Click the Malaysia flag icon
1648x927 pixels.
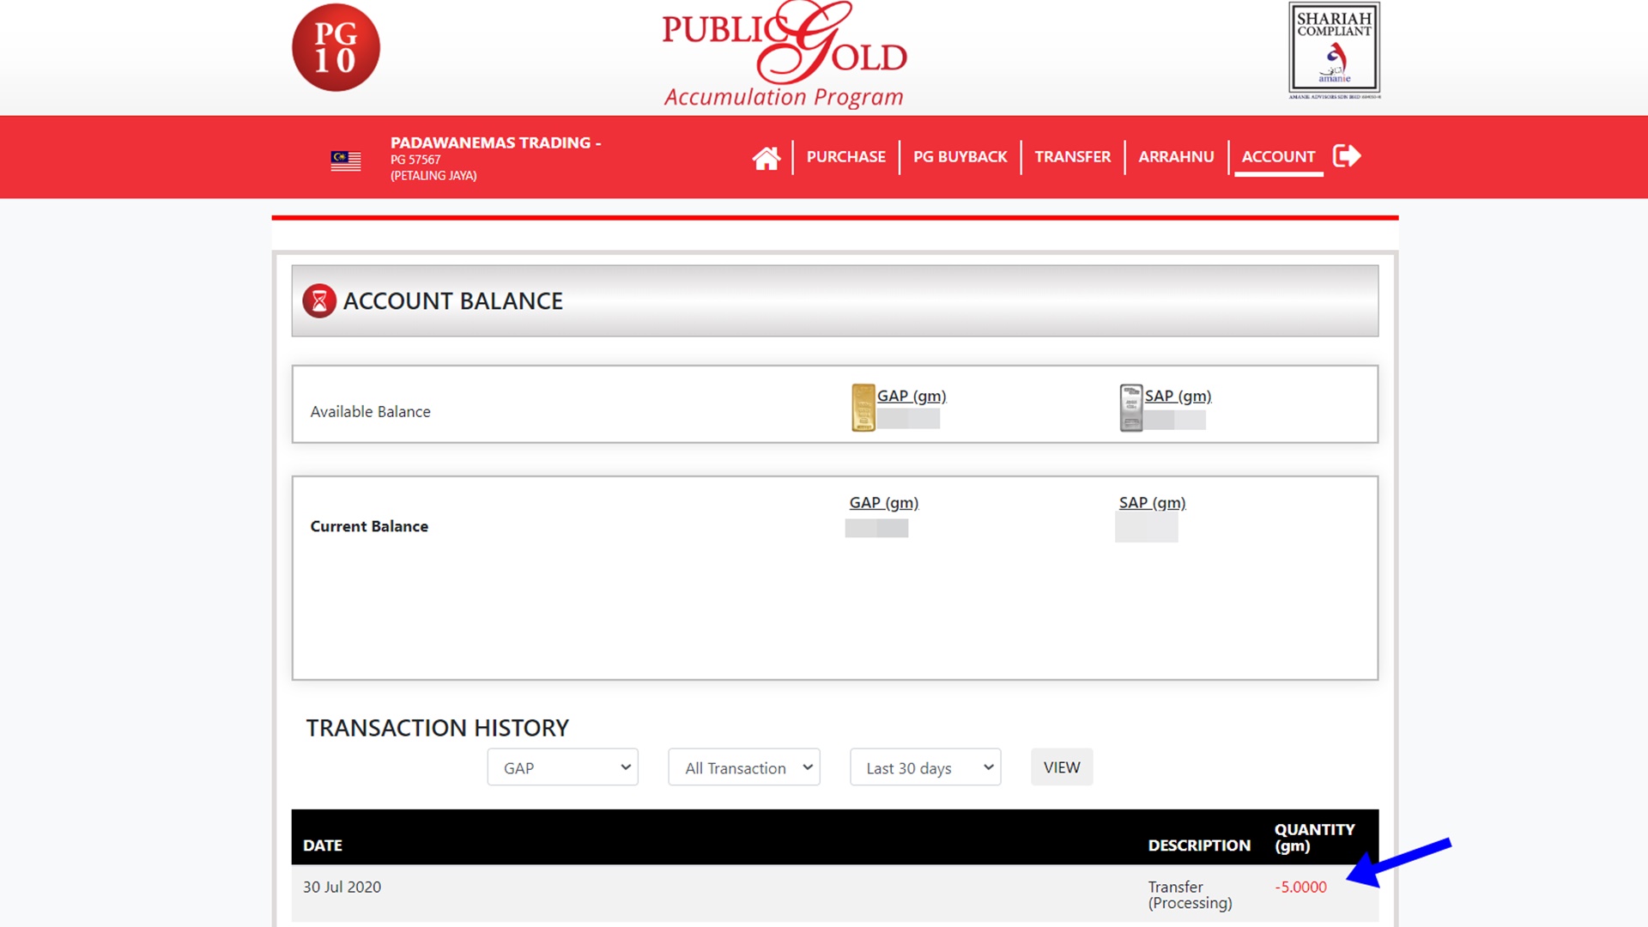pyautogui.click(x=346, y=161)
